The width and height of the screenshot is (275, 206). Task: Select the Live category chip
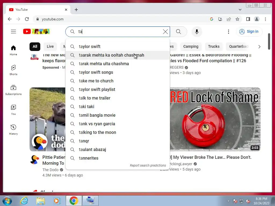click(x=50, y=47)
